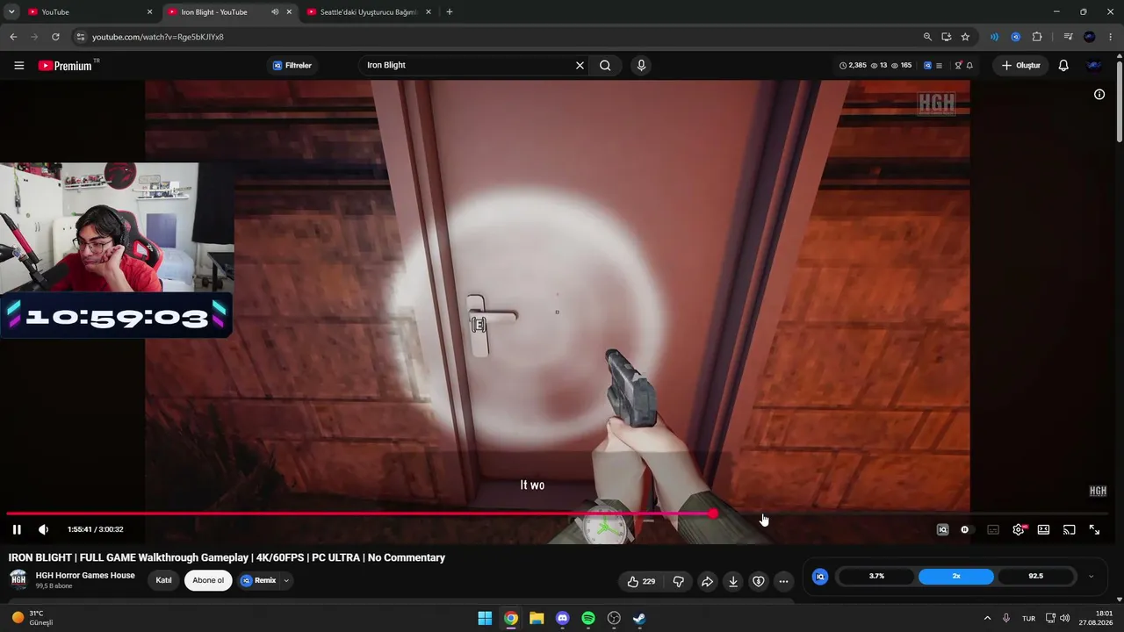1124x632 pixels.
Task: Clear the Iron Blight search text
Action: point(580,66)
